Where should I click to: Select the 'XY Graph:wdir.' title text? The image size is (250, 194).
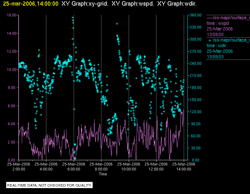click(177, 4)
